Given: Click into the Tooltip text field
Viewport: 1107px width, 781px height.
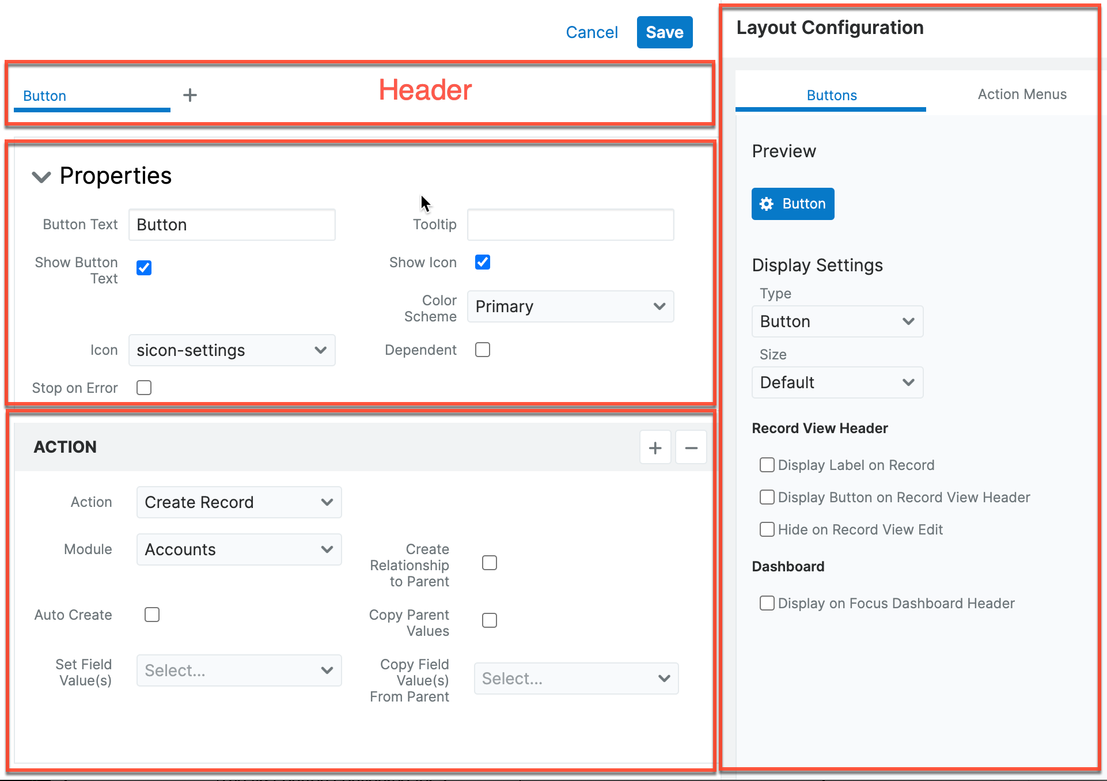Looking at the screenshot, I should point(570,225).
